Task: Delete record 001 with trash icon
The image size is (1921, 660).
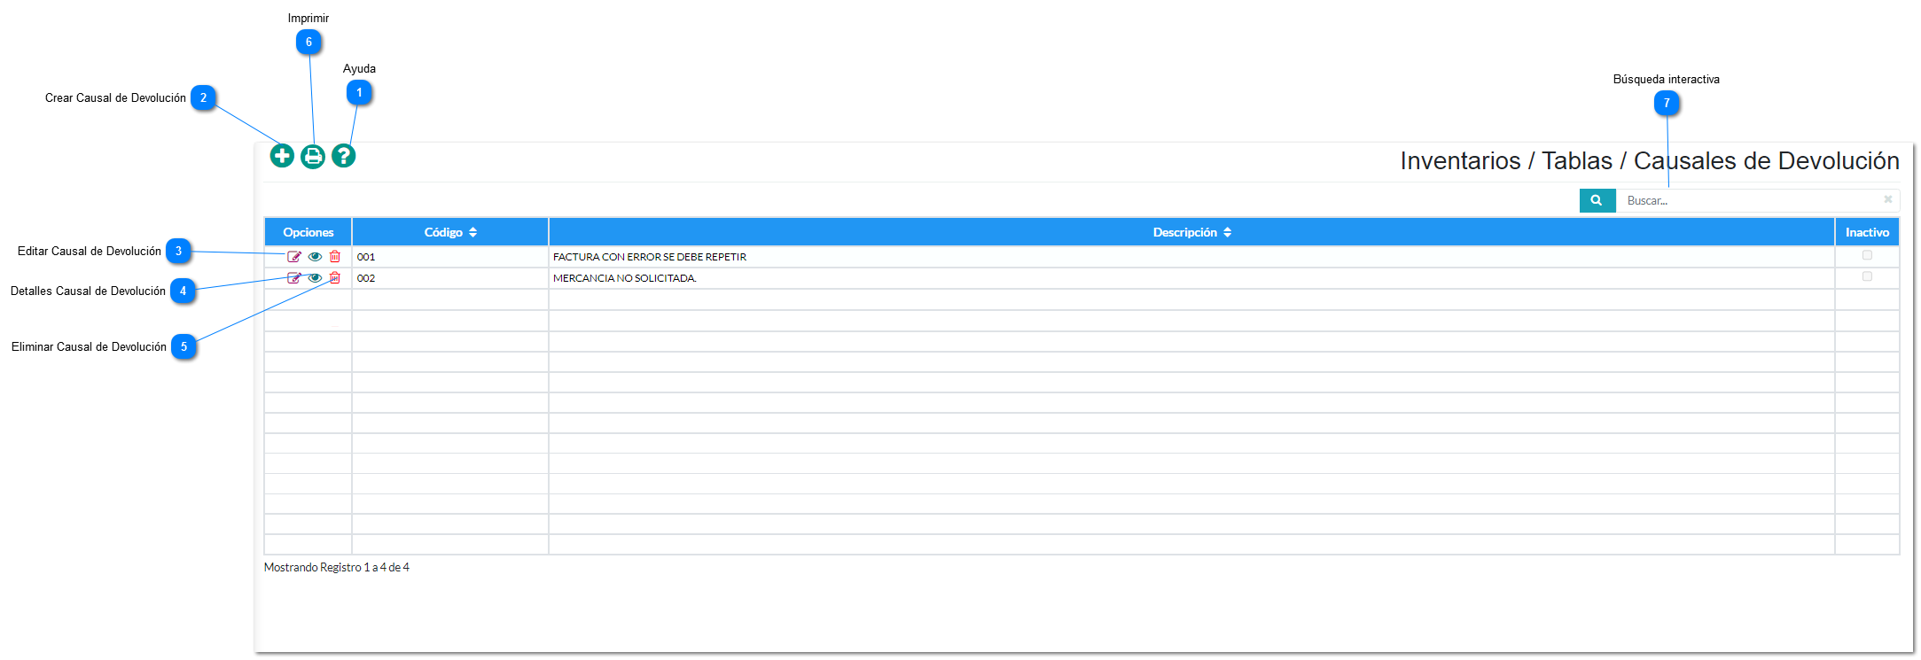Action: (335, 257)
